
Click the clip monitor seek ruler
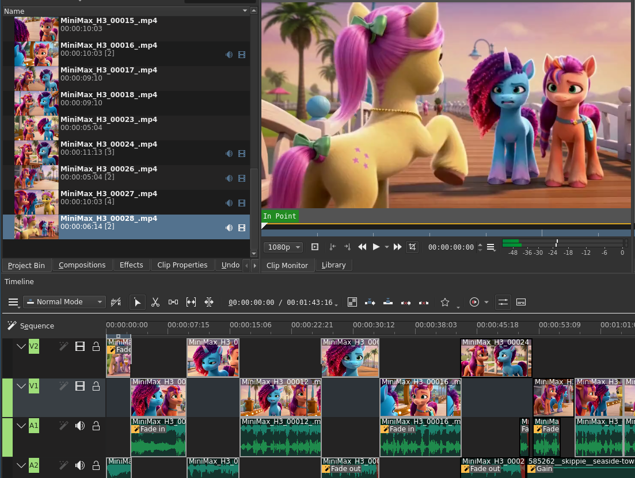446,233
